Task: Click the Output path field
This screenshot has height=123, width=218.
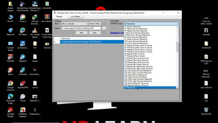Action: click(81, 28)
